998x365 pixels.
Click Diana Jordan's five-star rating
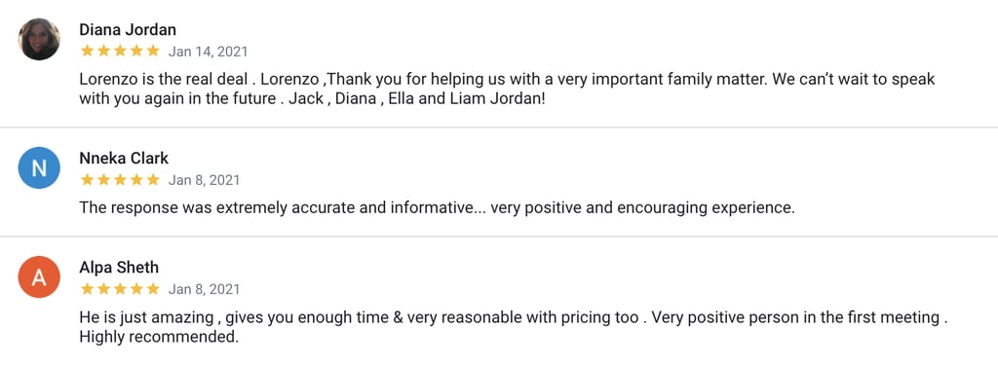coord(120,51)
